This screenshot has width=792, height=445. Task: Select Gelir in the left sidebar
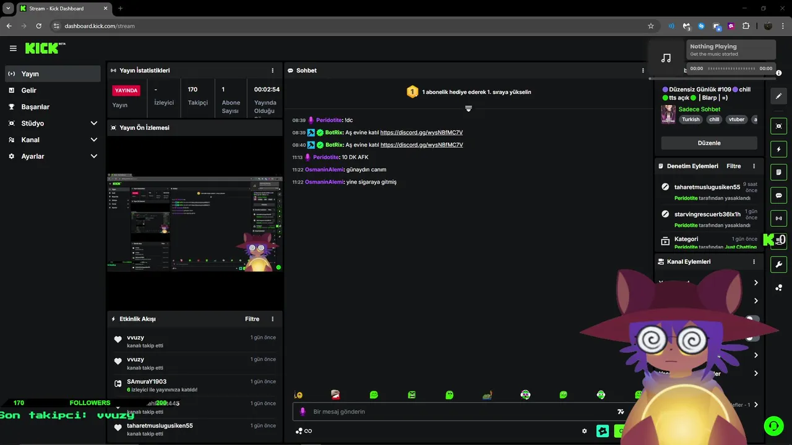[x=53, y=90]
